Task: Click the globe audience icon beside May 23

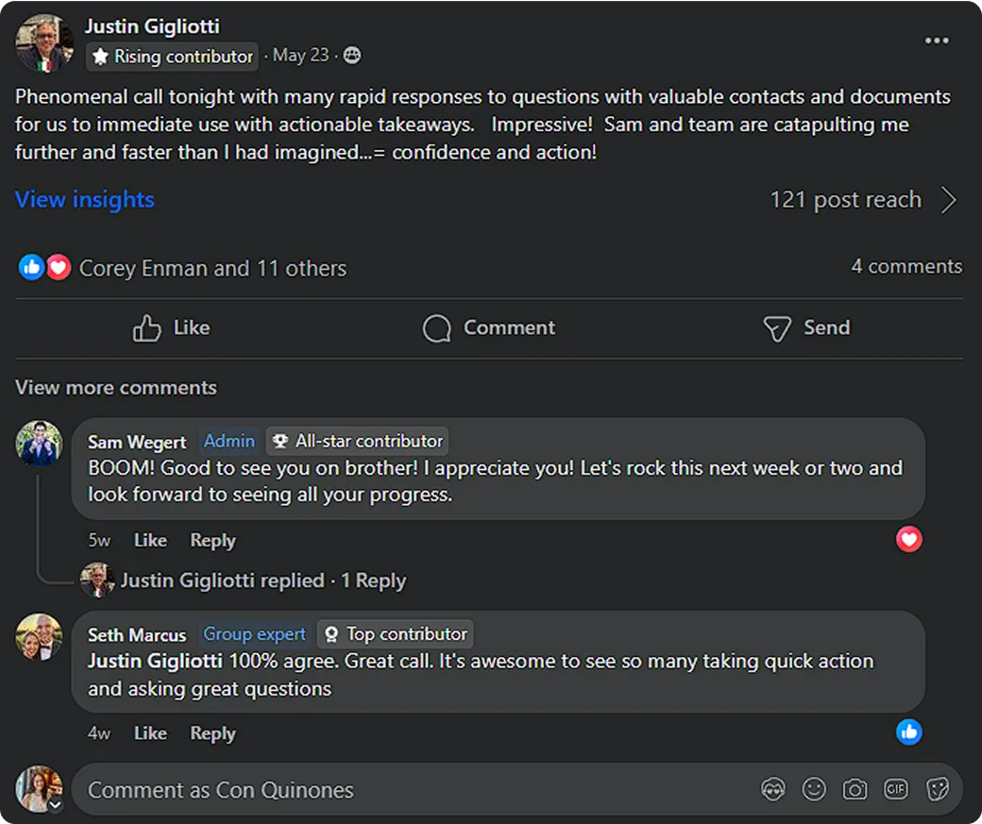Action: pyautogui.click(x=352, y=56)
